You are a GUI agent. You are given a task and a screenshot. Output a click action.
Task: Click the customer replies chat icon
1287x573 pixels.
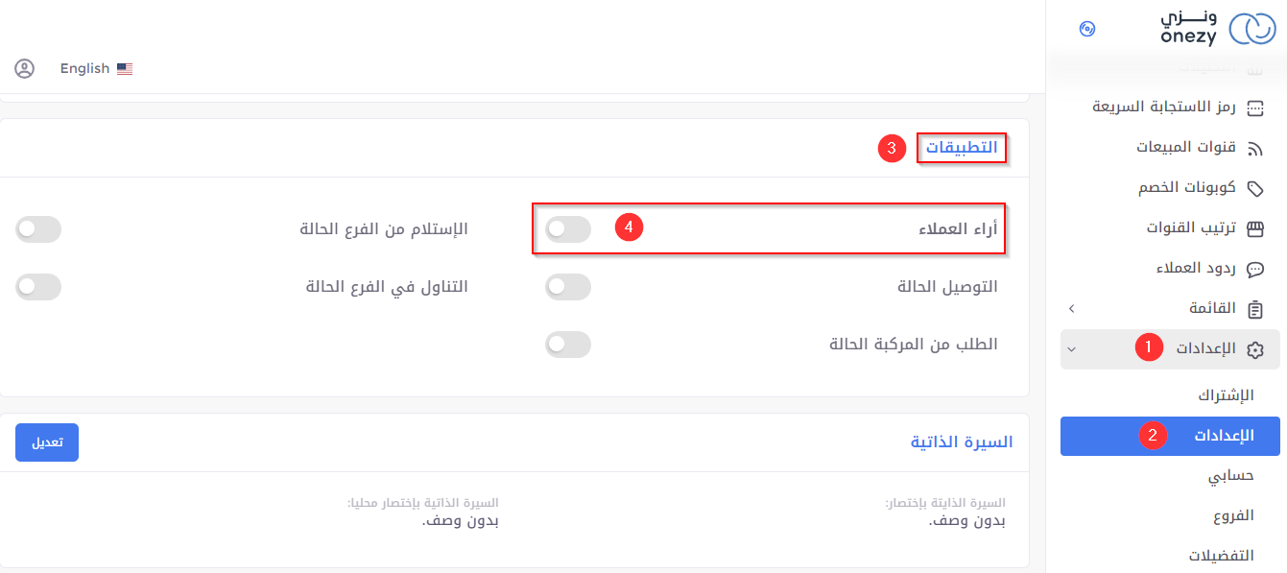[x=1254, y=270]
